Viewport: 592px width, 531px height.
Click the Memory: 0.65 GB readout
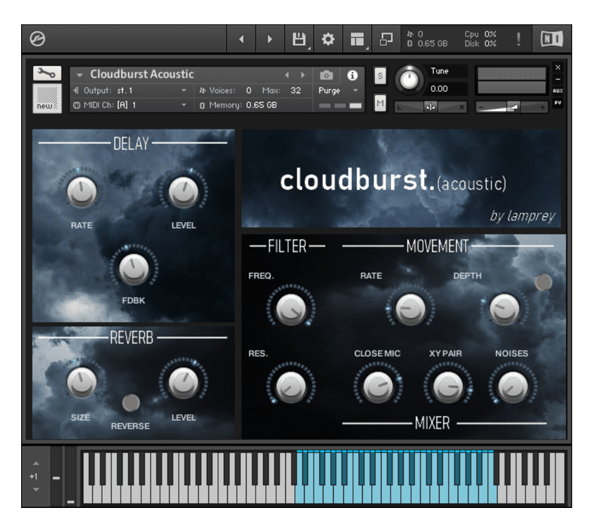(238, 105)
